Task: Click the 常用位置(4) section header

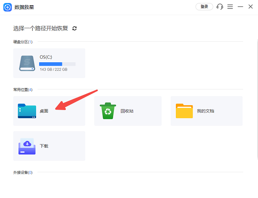Action: (x=23, y=90)
